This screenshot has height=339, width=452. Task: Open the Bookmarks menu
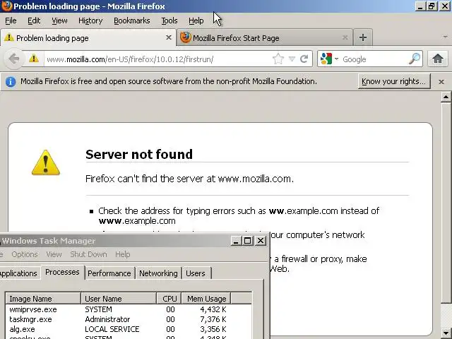(x=132, y=20)
